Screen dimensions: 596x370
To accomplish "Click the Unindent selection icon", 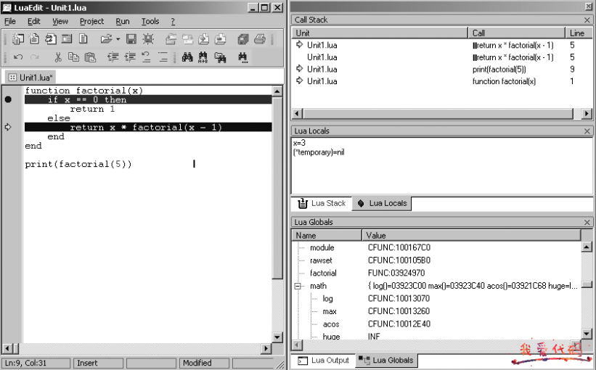I will click(x=113, y=57).
